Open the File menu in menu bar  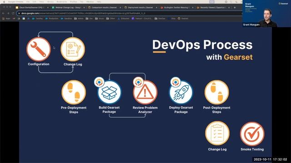pyautogui.click(x=28, y=2)
